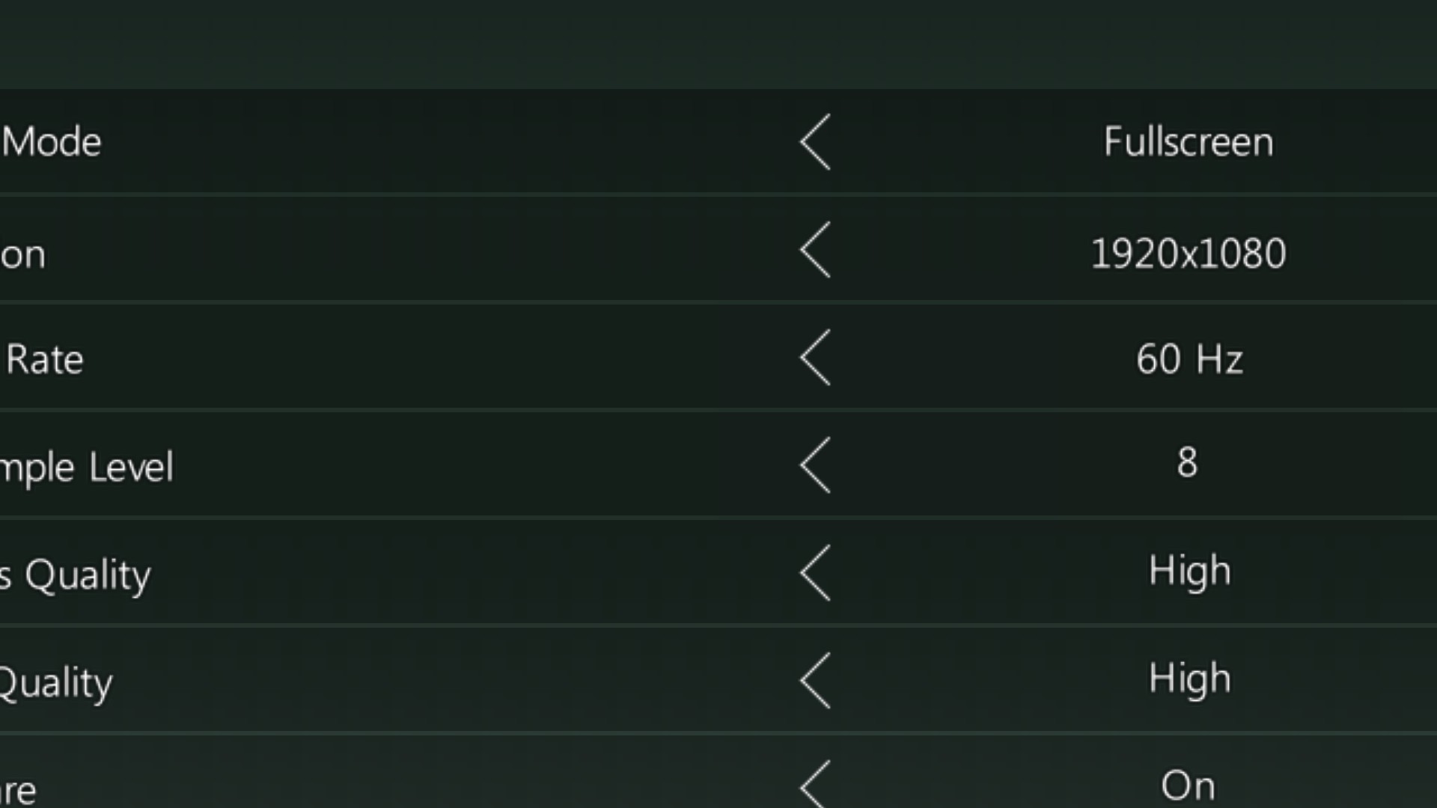
Task: Select the Quality label directly above the bottom row
Action: 56,683
